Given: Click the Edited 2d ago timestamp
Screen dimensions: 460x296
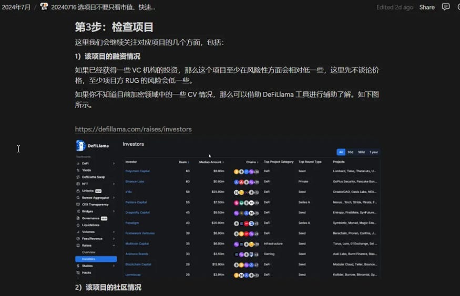Looking at the screenshot, I should tap(395, 7).
